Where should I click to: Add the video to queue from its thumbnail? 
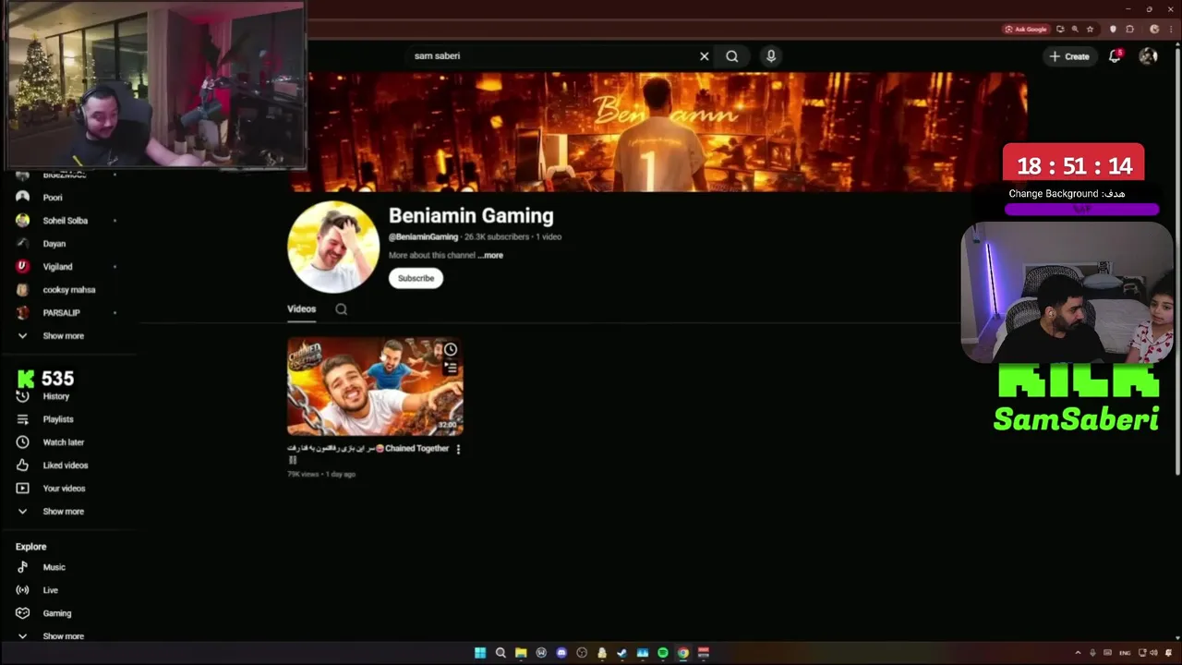[451, 368]
